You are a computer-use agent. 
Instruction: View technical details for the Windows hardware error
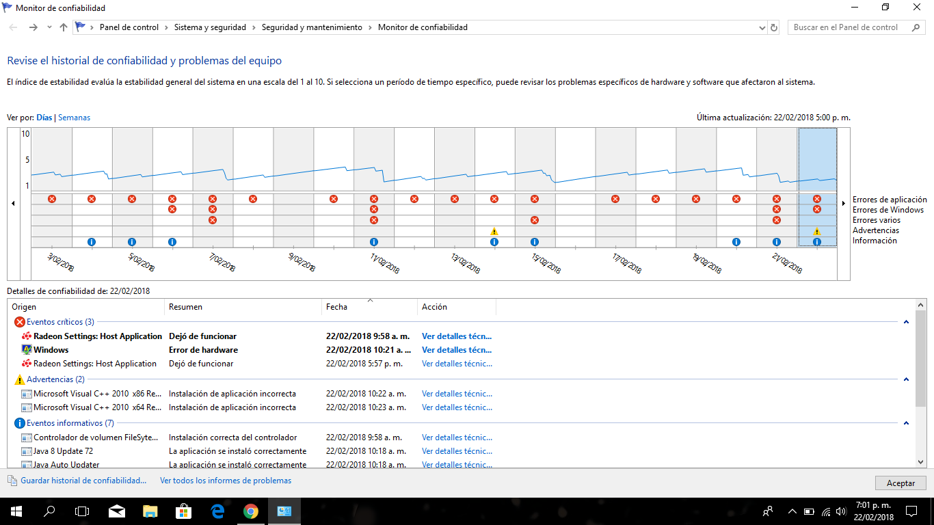457,350
